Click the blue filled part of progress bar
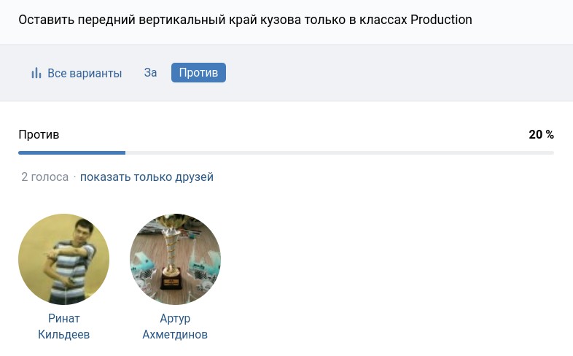Image resolution: width=573 pixels, height=356 pixels. (x=71, y=152)
